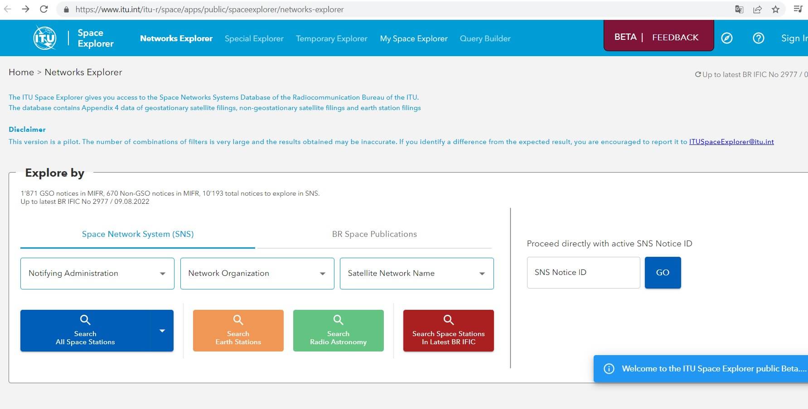Click the browser share page icon
808x409 pixels.
757,9
